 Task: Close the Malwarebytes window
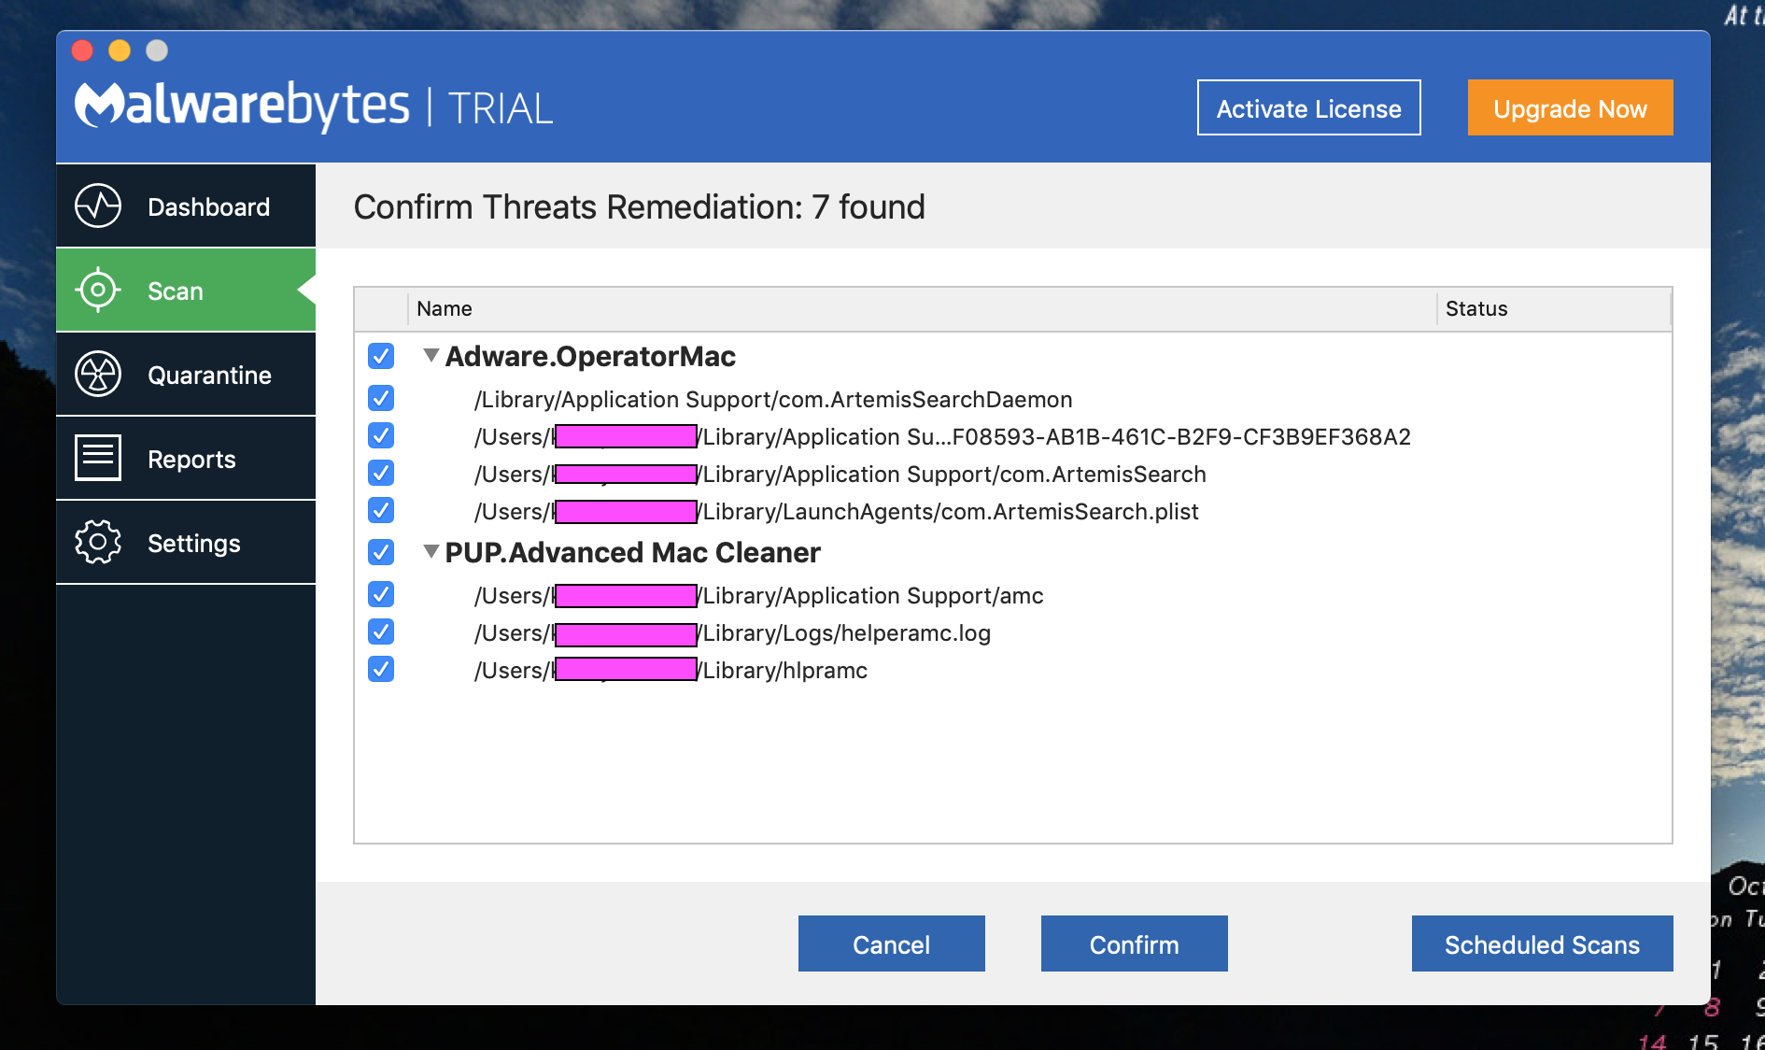(82, 50)
